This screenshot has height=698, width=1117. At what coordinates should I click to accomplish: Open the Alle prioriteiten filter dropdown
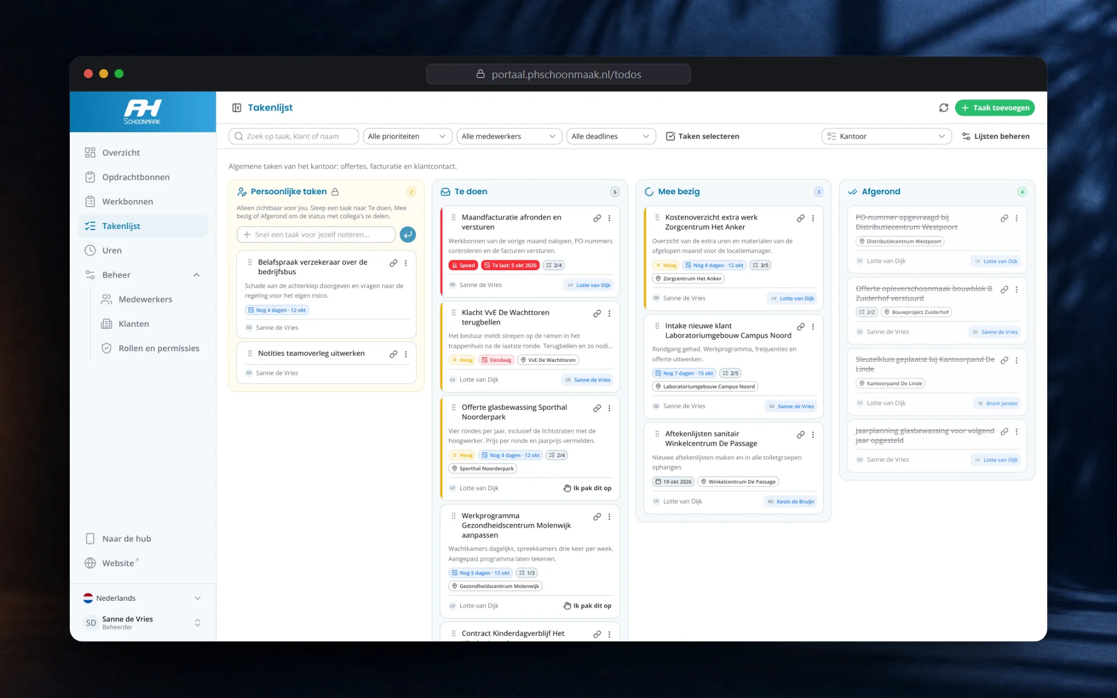407,136
